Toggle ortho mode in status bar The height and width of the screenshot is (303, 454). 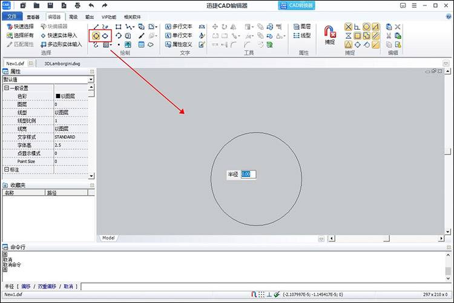(x=269, y=295)
